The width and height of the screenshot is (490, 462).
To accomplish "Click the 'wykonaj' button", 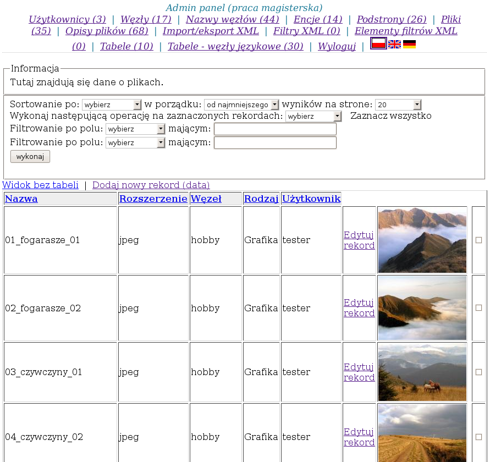I will 30,156.
